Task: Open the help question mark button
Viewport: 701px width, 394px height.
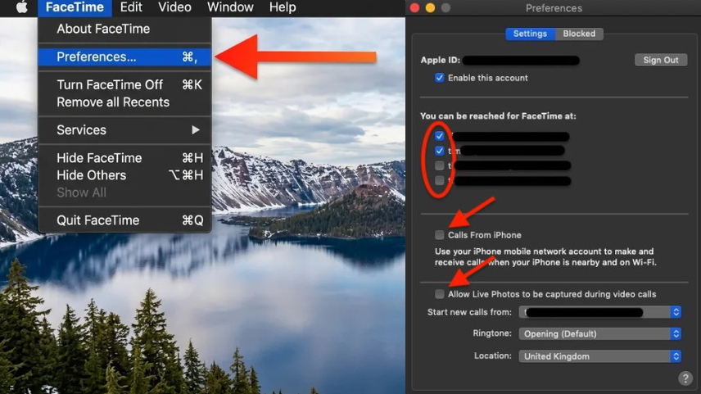Action: coord(685,378)
